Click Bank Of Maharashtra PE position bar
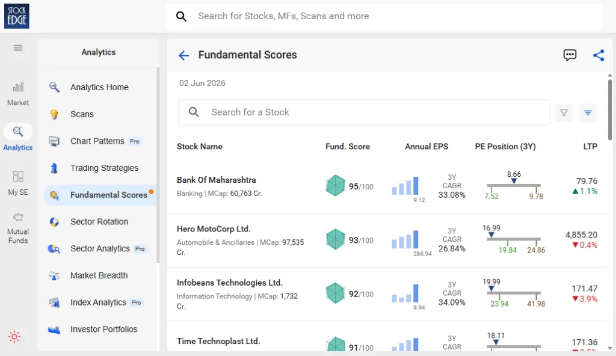The height and width of the screenshot is (356, 616). (x=514, y=185)
